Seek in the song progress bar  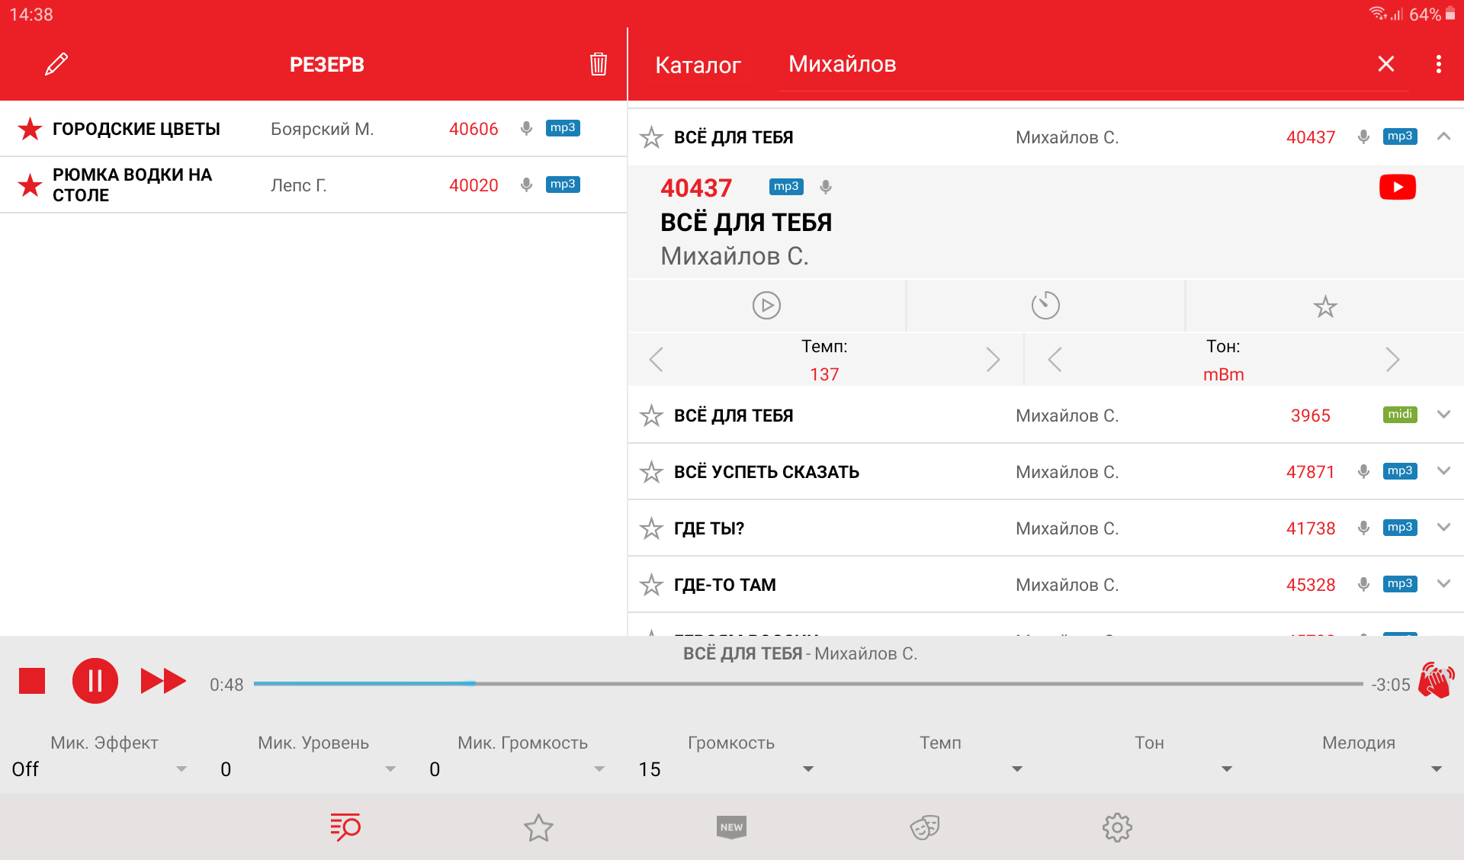(808, 684)
